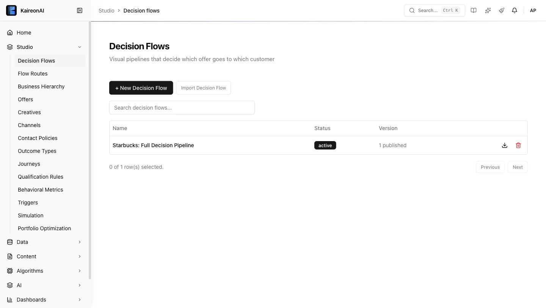
Task: Select Offers in the sidebar
Action: (x=25, y=99)
